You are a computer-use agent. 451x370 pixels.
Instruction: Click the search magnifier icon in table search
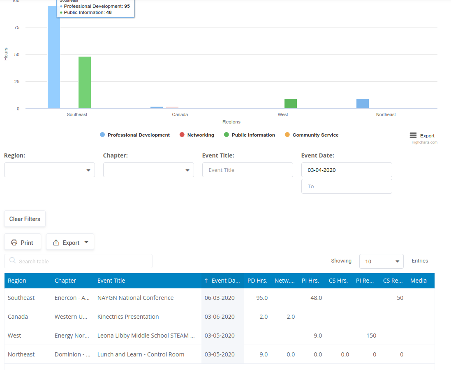point(12,261)
